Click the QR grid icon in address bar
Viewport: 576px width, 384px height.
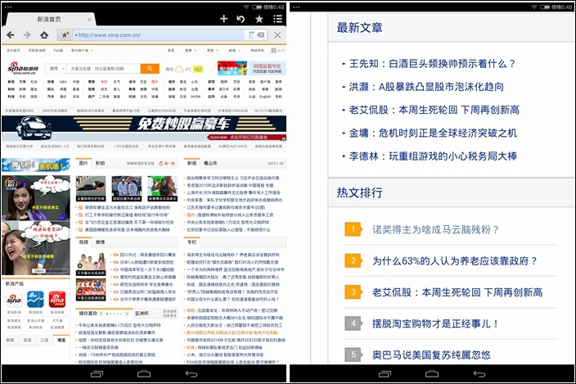pyautogui.click(x=251, y=35)
